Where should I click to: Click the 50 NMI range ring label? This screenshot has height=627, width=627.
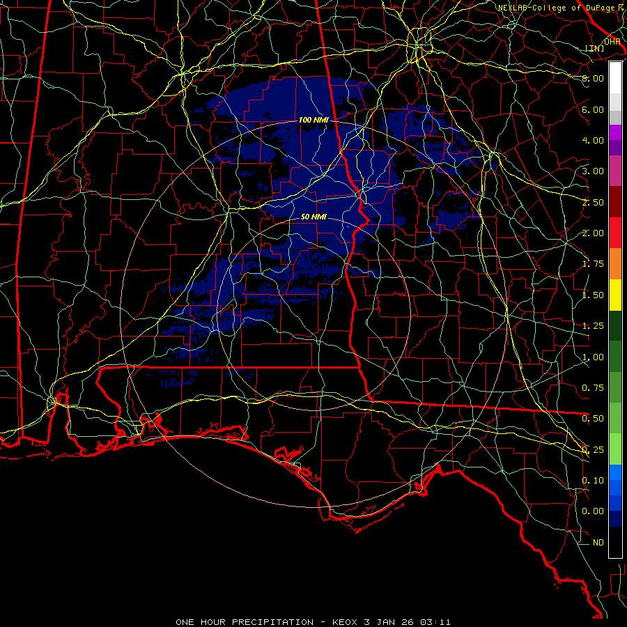313,217
